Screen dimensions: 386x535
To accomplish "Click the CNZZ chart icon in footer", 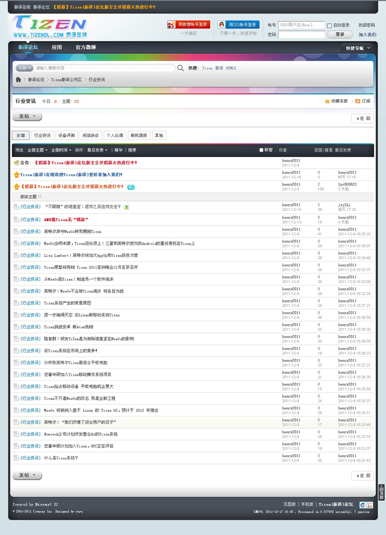I will 370,505.
